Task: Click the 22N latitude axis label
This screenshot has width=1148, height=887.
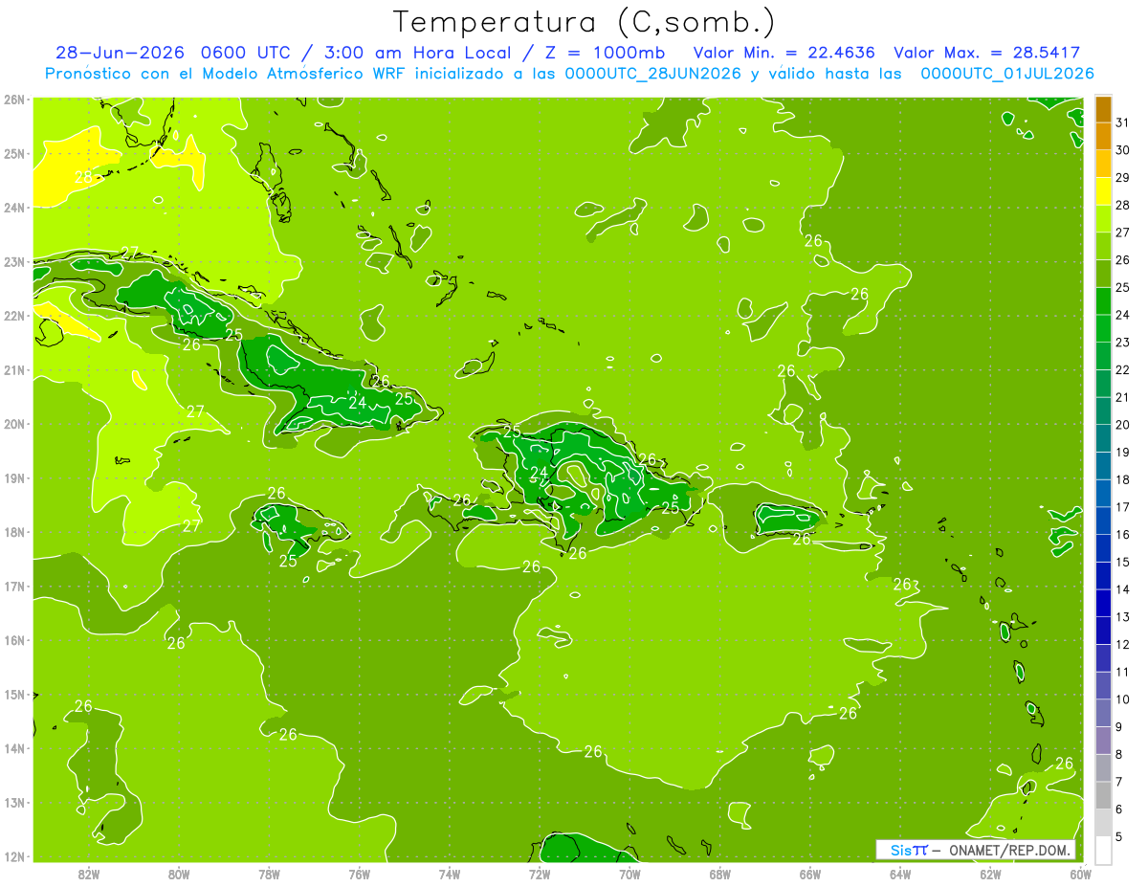Action: click(x=14, y=316)
